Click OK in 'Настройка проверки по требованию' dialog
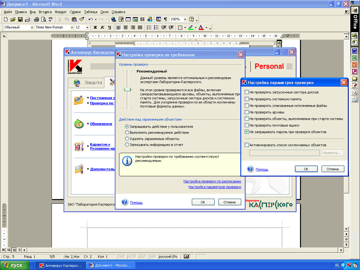Viewport: 360px width, 270px height. point(203,202)
